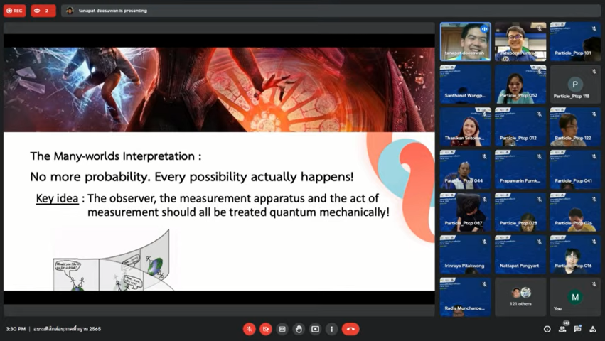605x341 pixels.
Task: Open the Activities icon
Action: point(593,329)
